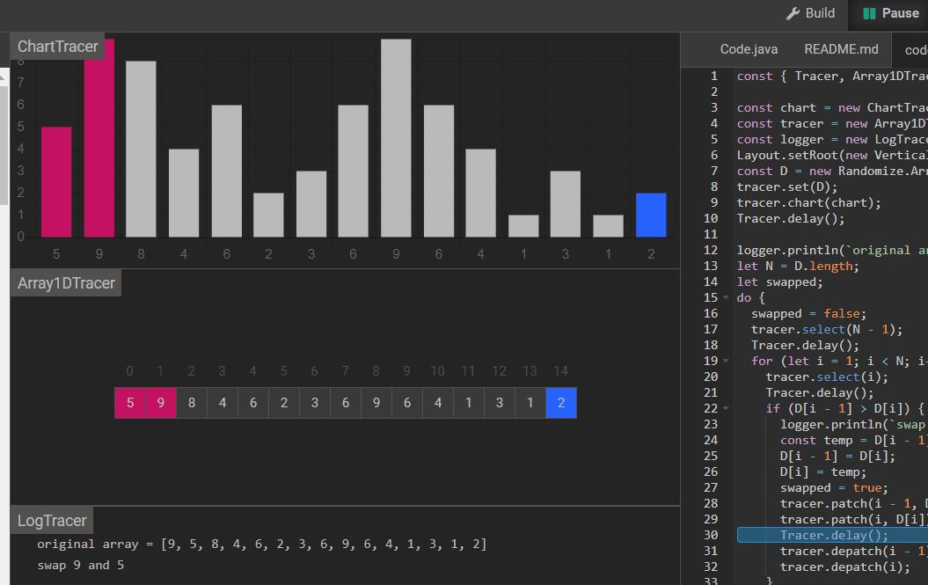Image resolution: width=928 pixels, height=585 pixels.
Task: Click the array cell at index 8
Action: click(376, 403)
